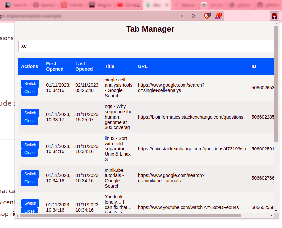Click the browser tab with red YouTube icon
The height and width of the screenshot is (228, 282).
coord(128,5)
